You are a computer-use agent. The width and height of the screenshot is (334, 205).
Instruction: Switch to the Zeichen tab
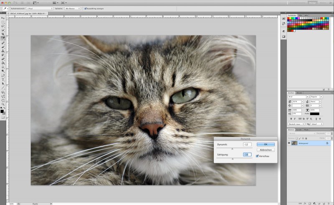click(x=291, y=93)
